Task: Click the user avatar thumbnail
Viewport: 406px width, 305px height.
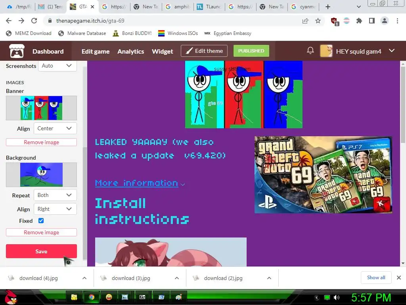Action: (x=326, y=51)
